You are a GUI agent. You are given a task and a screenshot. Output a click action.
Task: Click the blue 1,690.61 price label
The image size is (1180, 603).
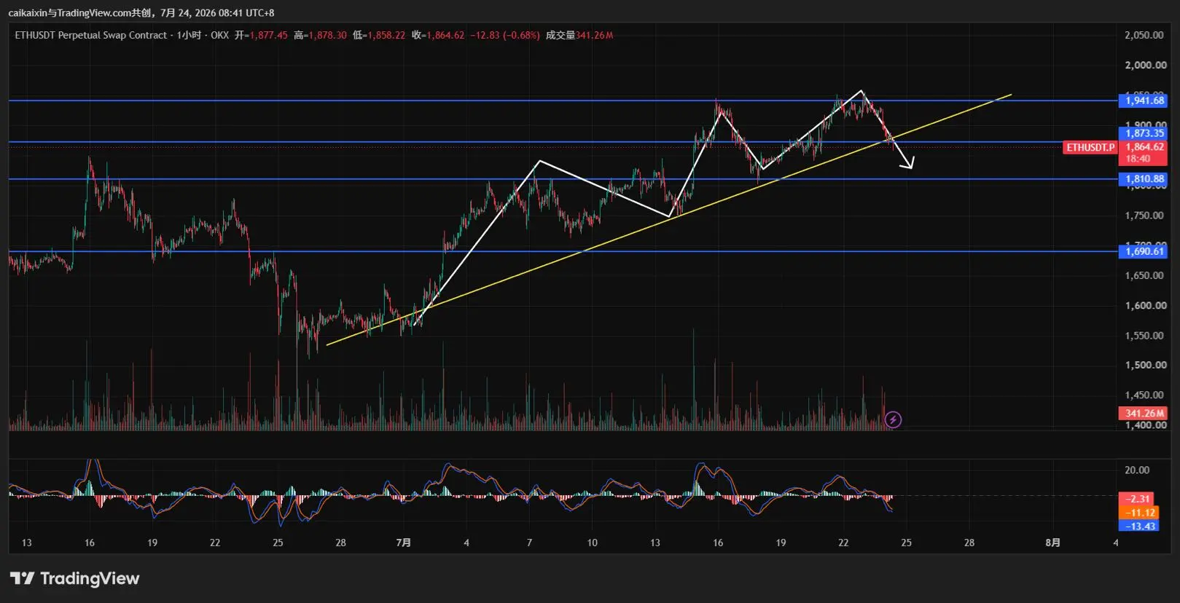click(1143, 251)
